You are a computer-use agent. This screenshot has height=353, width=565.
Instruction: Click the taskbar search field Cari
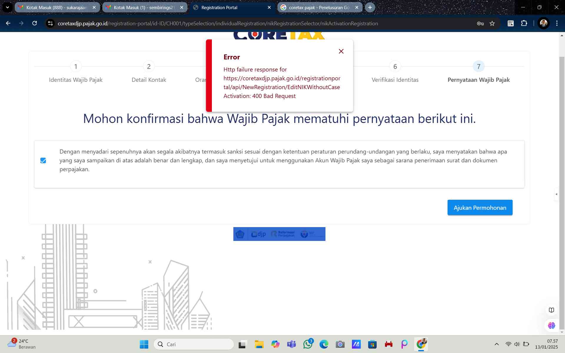(x=194, y=344)
